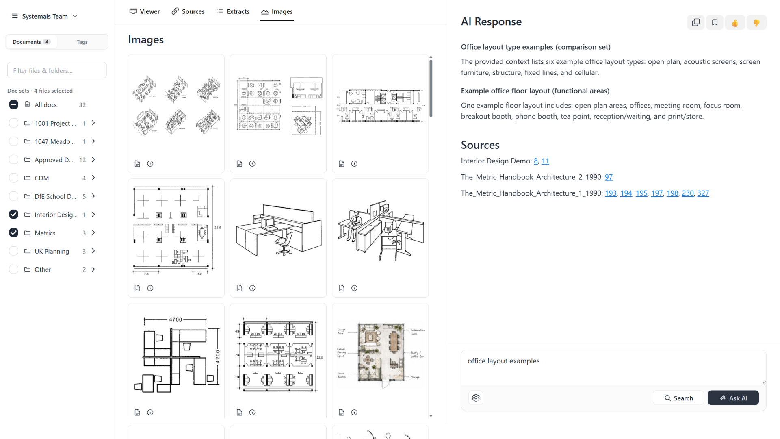The width and height of the screenshot is (780, 439).
Task: Open the hamburger menu beside Systemais Team
Action: coord(15,16)
